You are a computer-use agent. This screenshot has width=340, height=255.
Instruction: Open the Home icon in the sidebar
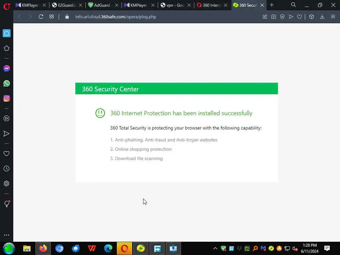(7, 33)
